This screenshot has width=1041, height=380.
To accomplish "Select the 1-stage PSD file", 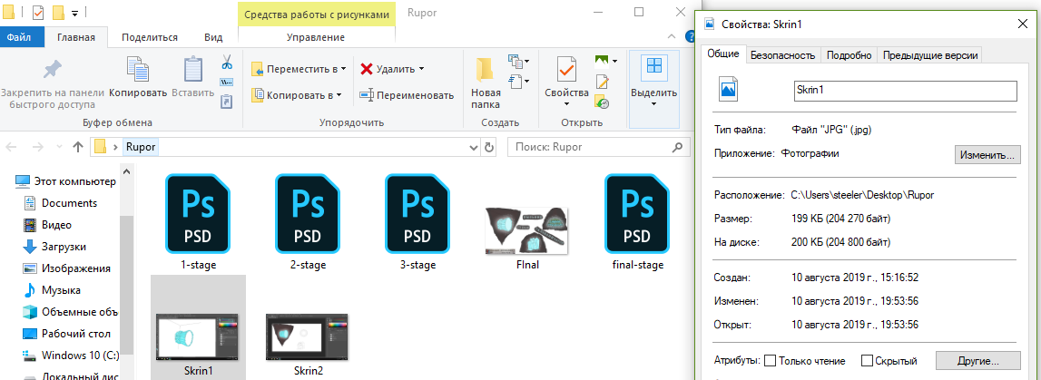I will click(x=199, y=221).
